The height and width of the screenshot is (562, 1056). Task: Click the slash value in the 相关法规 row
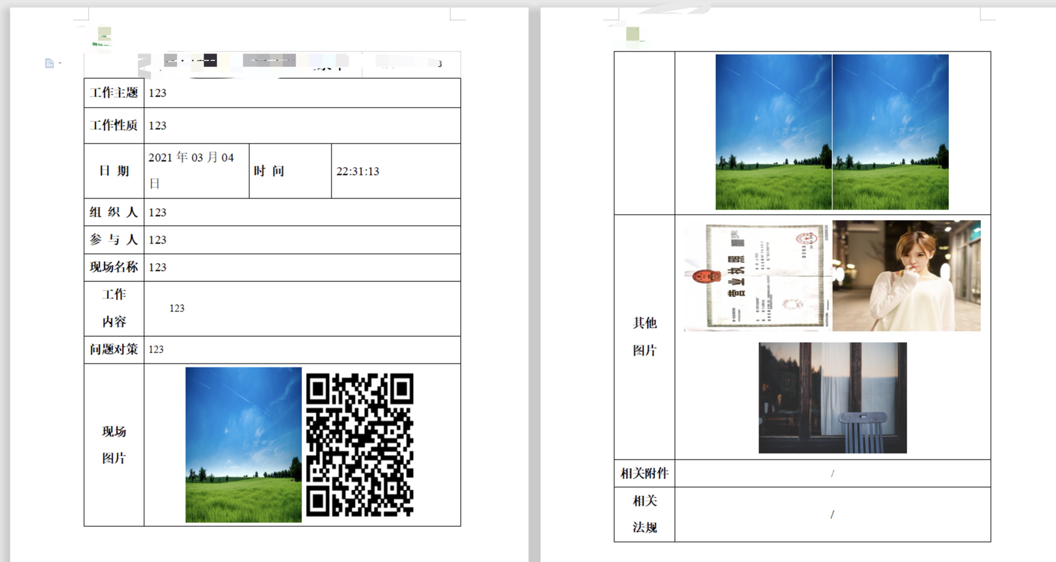pyautogui.click(x=832, y=514)
